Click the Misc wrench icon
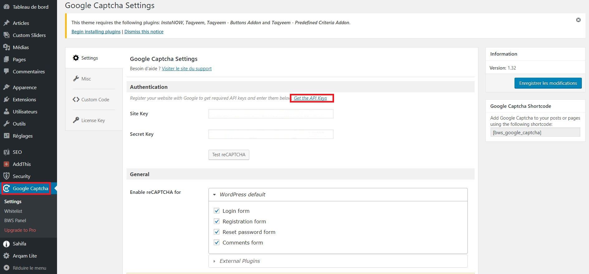The width and height of the screenshot is (589, 274). 76,79
